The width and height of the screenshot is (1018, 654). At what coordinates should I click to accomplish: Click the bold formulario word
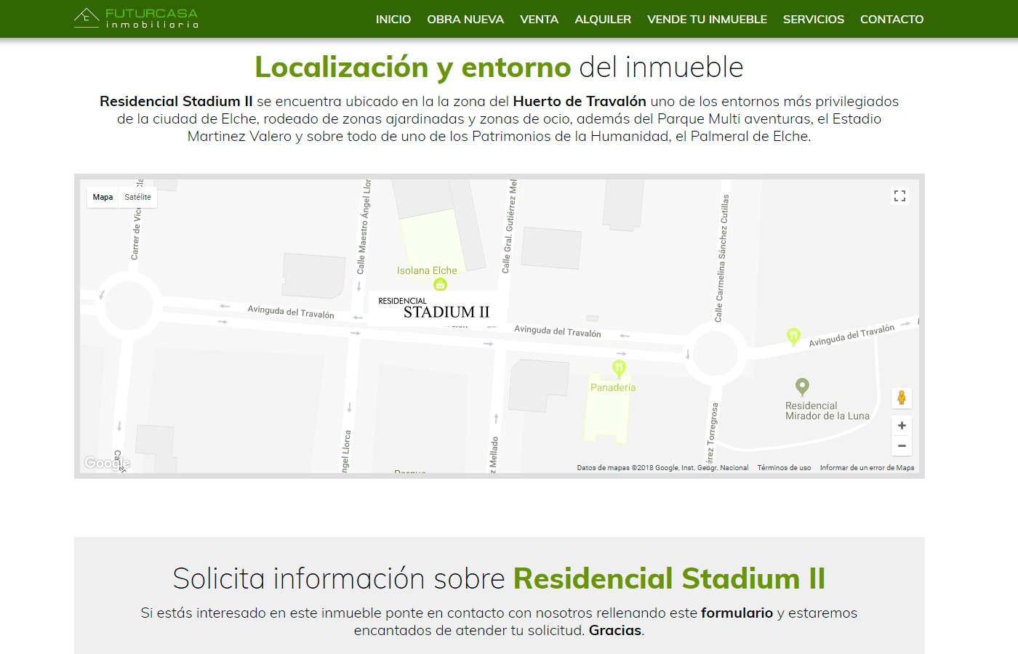(x=737, y=613)
